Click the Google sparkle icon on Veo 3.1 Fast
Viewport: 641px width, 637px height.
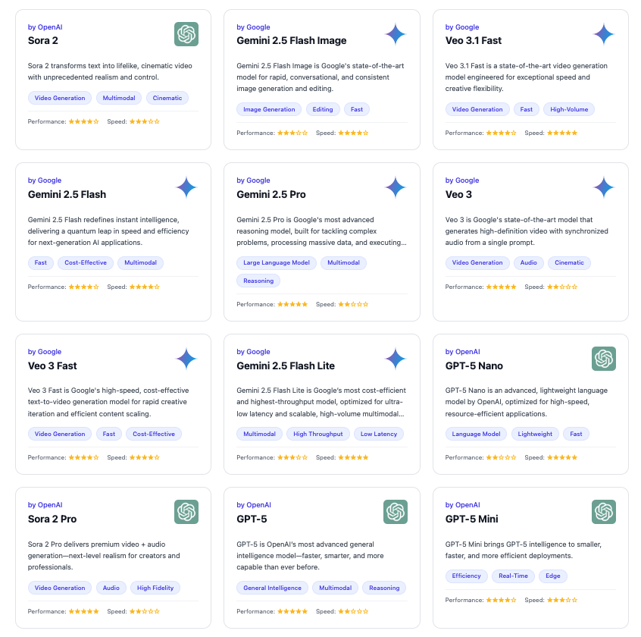(x=603, y=34)
